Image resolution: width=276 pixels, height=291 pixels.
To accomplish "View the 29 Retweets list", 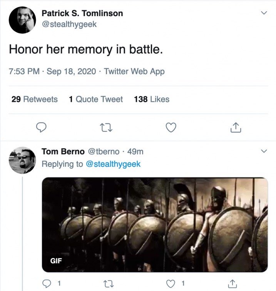I will click(x=35, y=99).
